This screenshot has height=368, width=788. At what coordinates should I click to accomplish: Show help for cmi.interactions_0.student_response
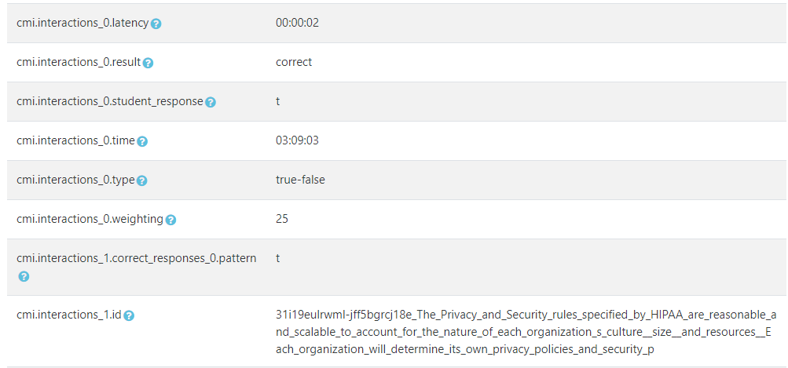[211, 102]
